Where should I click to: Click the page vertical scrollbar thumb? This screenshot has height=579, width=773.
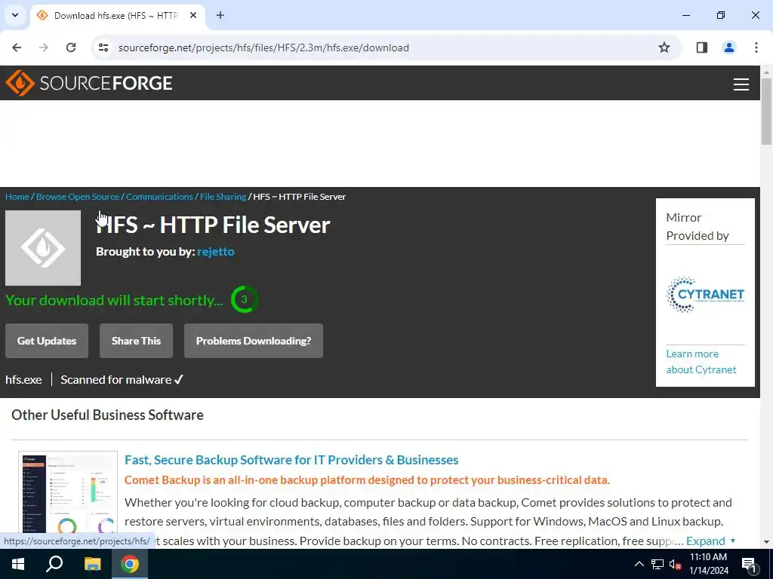[x=767, y=112]
